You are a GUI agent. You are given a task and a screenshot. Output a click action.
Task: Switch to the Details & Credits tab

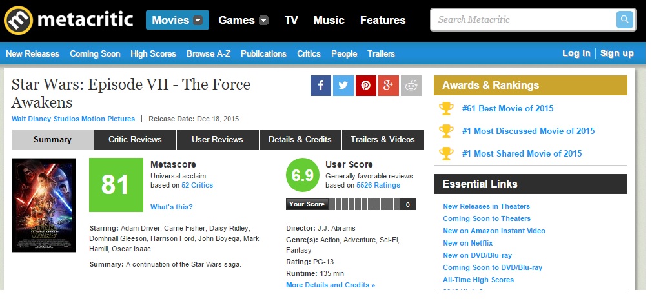[300, 140]
